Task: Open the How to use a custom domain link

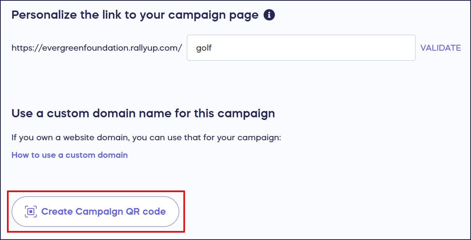Action: [69, 155]
